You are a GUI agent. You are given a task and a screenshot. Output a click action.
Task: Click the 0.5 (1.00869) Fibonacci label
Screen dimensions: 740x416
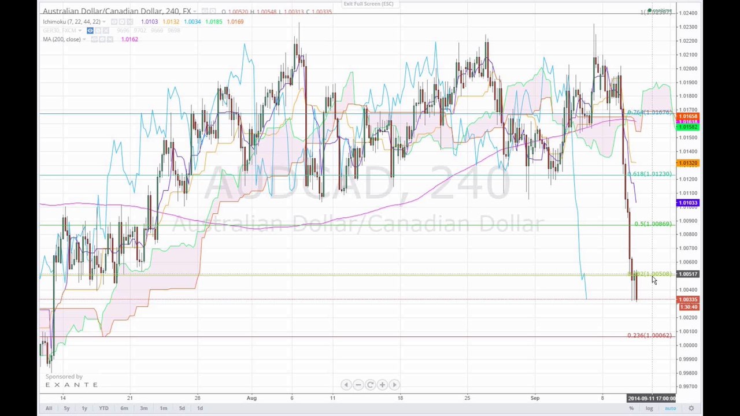pyautogui.click(x=653, y=224)
